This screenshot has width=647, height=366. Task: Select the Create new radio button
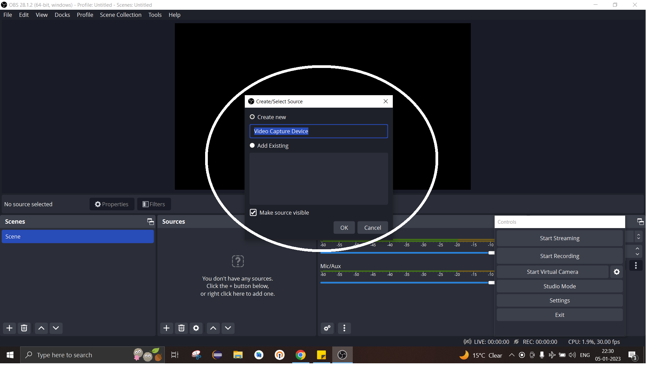253,117
